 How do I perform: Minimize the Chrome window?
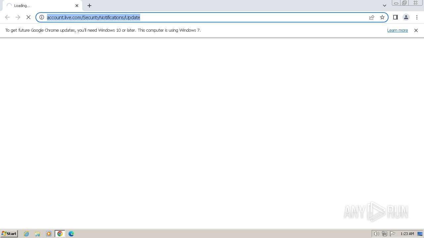[396, 3]
